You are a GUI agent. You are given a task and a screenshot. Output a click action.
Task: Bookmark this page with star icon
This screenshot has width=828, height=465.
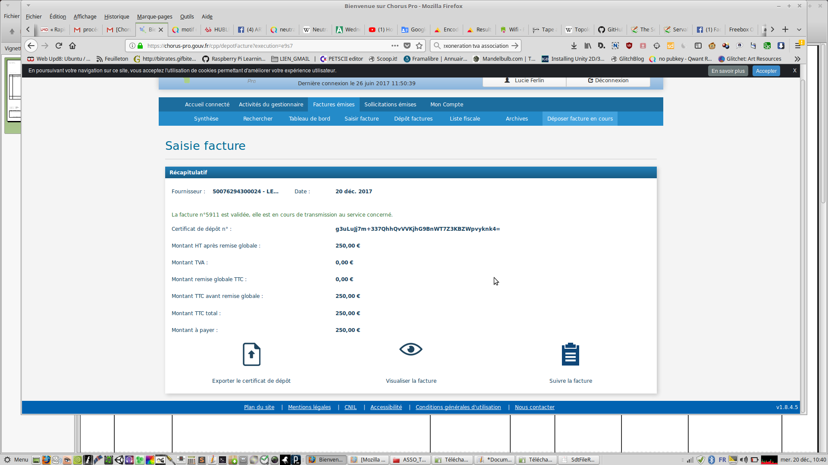point(419,46)
